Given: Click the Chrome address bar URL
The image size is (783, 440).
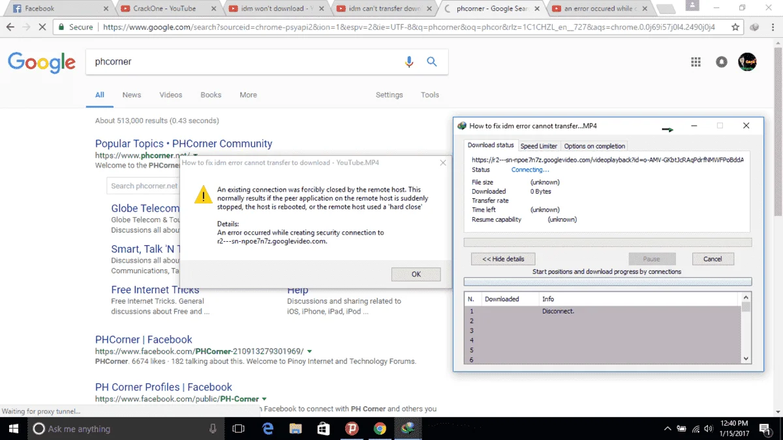Looking at the screenshot, I should (409, 27).
